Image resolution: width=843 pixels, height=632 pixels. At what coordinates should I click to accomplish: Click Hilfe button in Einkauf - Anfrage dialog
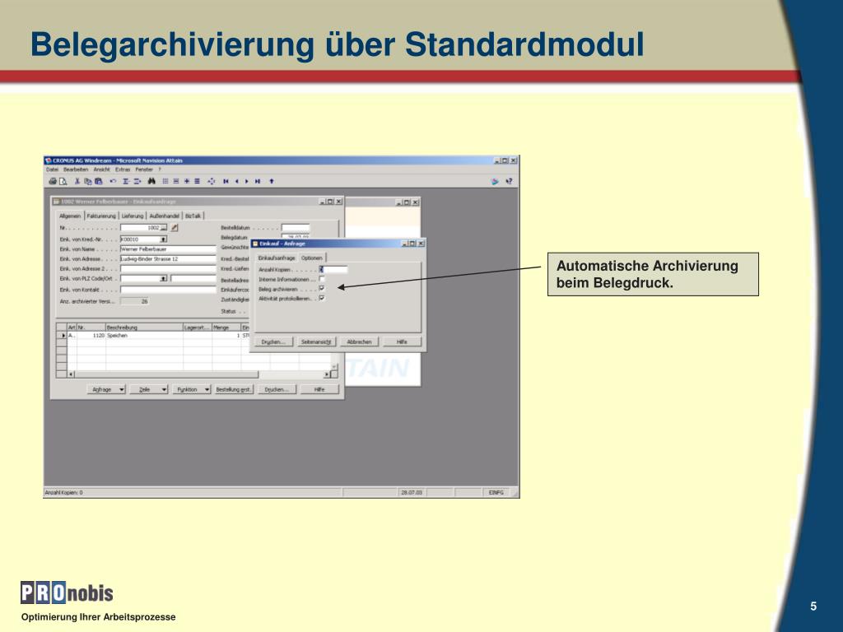coord(402,342)
